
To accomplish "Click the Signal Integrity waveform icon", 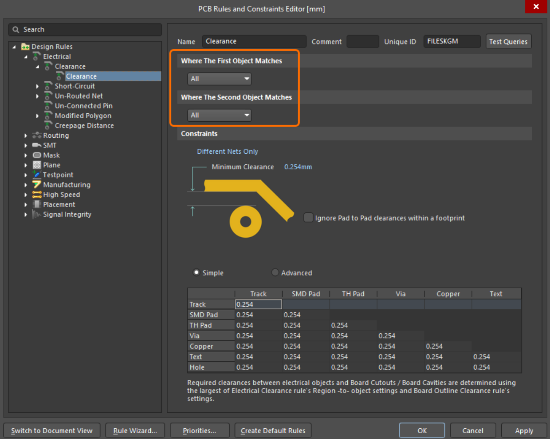I will tap(37, 214).
